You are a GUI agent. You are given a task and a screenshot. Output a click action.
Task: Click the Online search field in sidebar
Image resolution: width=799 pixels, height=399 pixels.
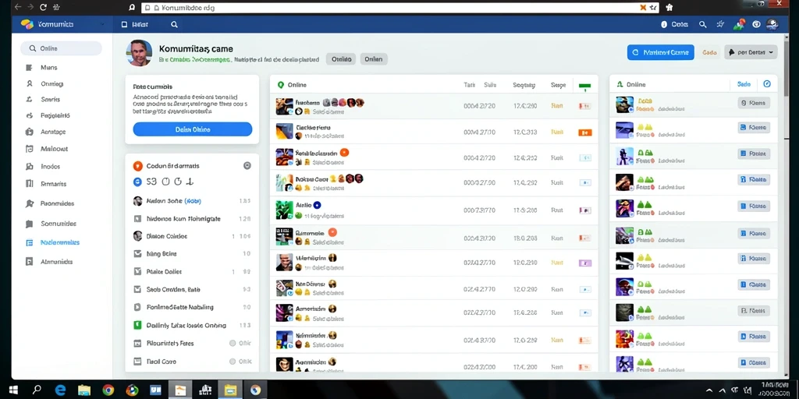click(x=61, y=48)
